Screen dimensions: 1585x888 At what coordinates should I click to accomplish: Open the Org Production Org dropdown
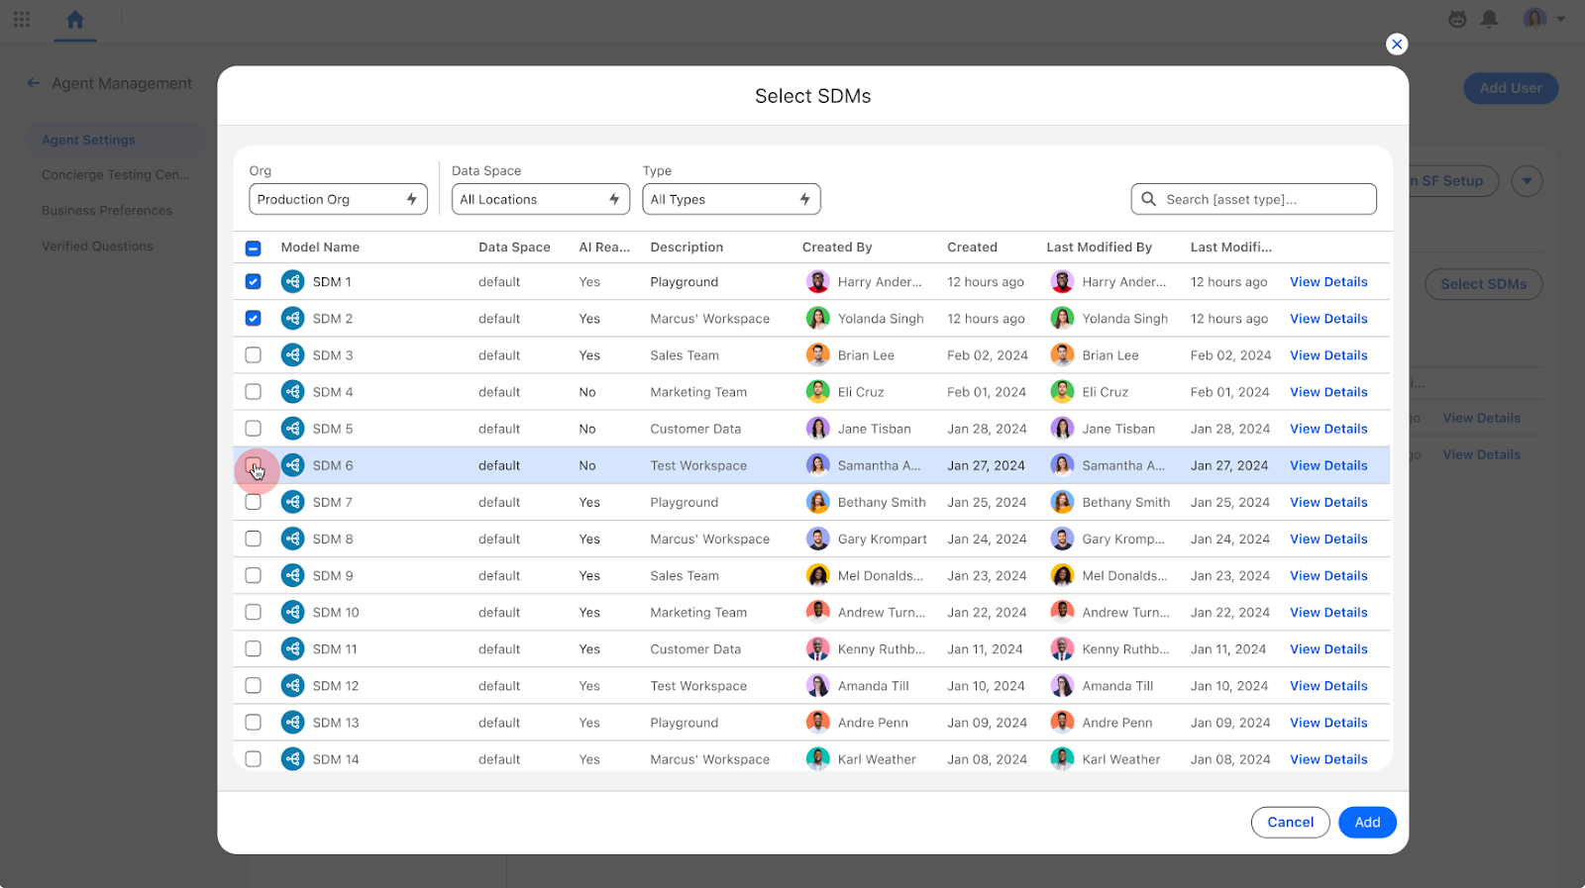[338, 199]
